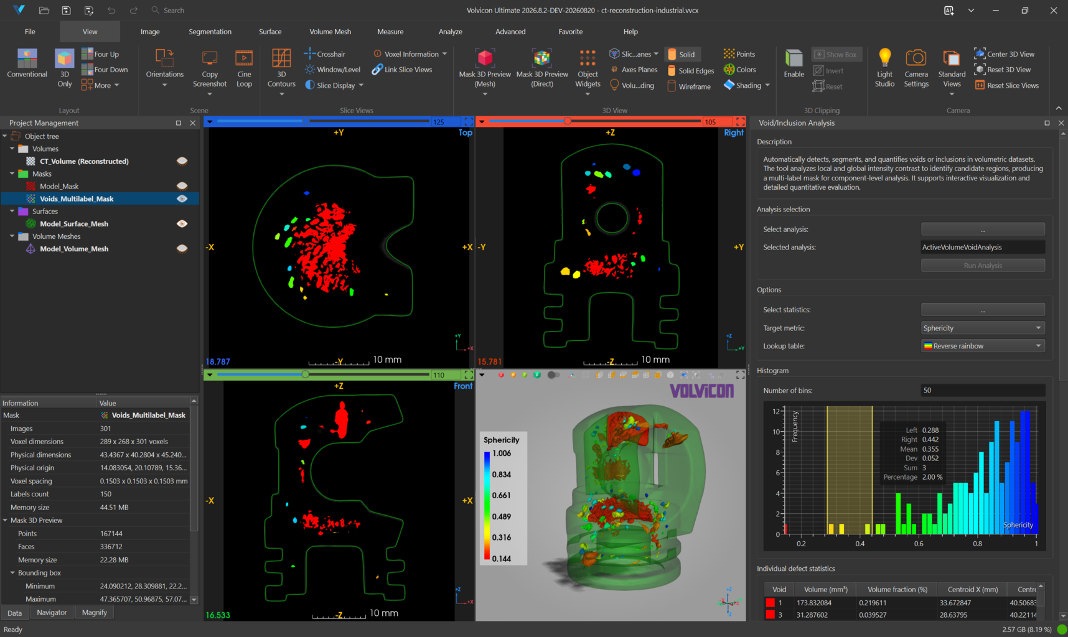This screenshot has width=1068, height=637.
Task: Start the Cine Loop
Action: coord(244,68)
